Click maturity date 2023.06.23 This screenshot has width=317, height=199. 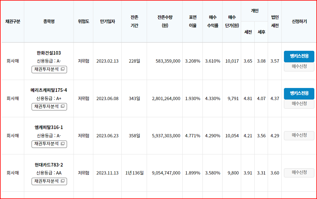(x=107, y=136)
